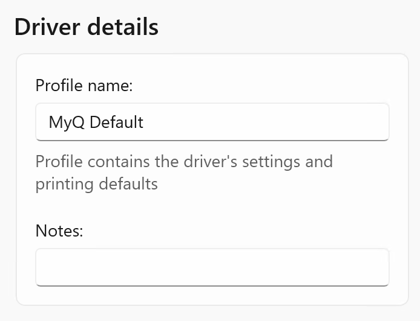This screenshot has height=321, width=420.
Task: Focus the empty Notes text box
Action: click(x=212, y=267)
